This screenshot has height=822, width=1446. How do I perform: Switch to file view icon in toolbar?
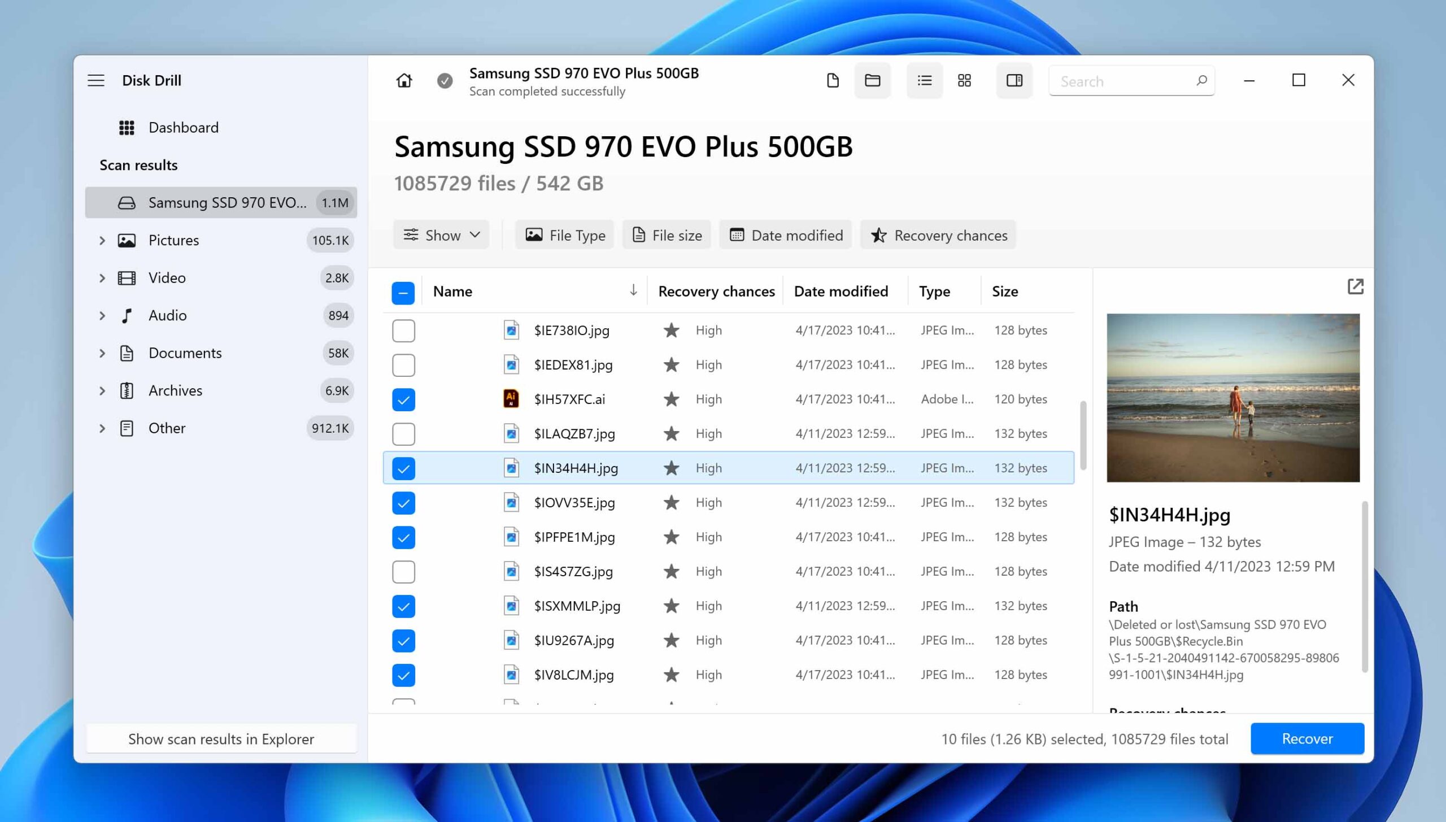[833, 80]
